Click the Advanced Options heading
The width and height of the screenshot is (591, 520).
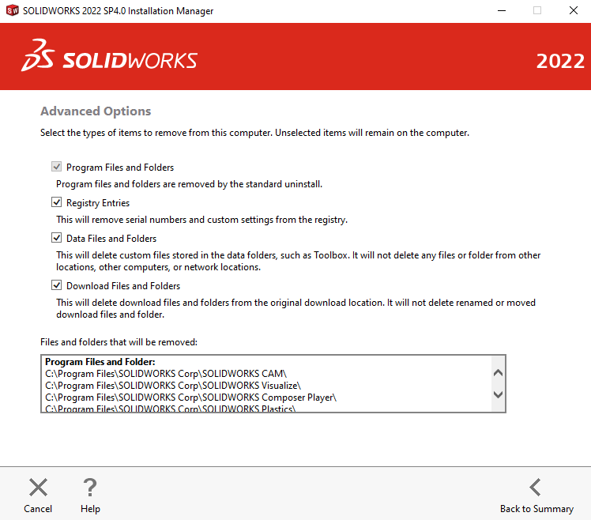tap(96, 111)
